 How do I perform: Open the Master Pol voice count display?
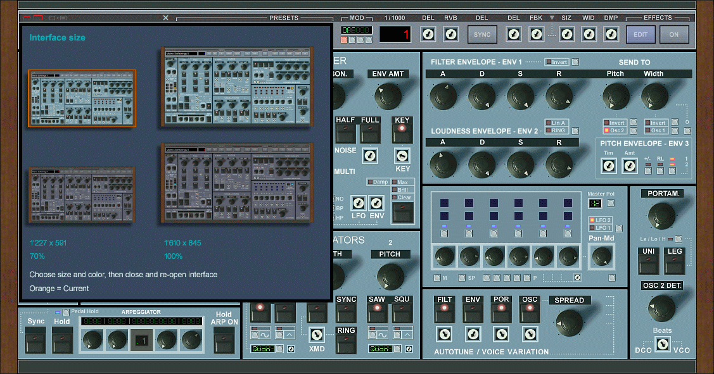tap(595, 203)
